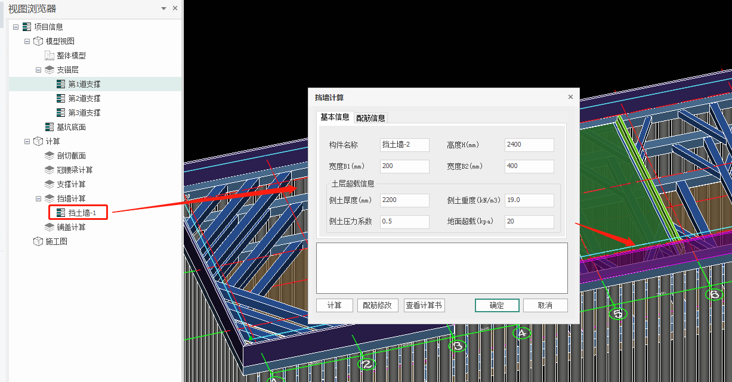Click the 地面超载 input field

(529, 221)
